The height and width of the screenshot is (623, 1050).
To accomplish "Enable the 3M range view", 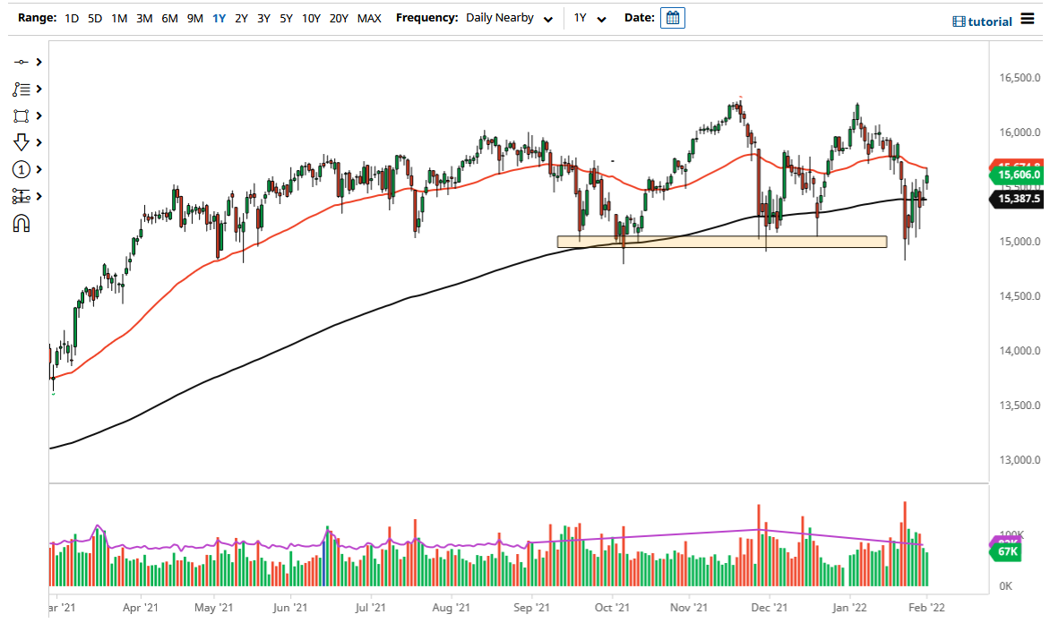I will (144, 17).
